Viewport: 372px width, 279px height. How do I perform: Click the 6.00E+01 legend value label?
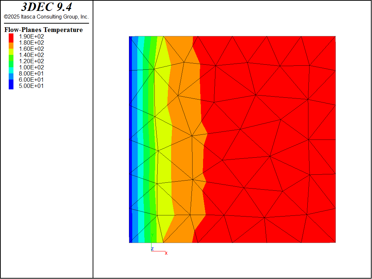point(31,80)
